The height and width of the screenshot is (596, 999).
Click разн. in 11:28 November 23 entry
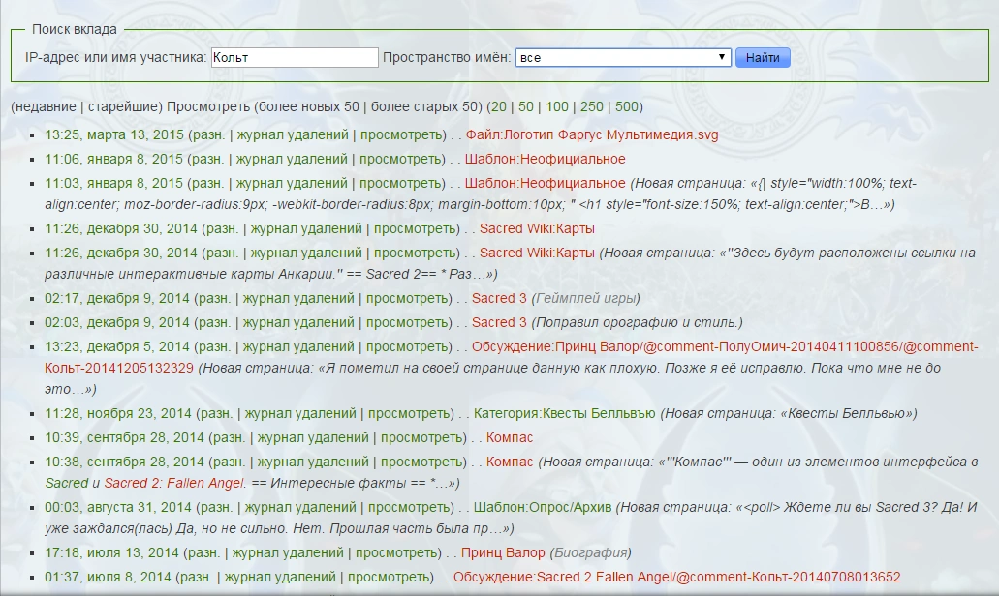point(215,413)
